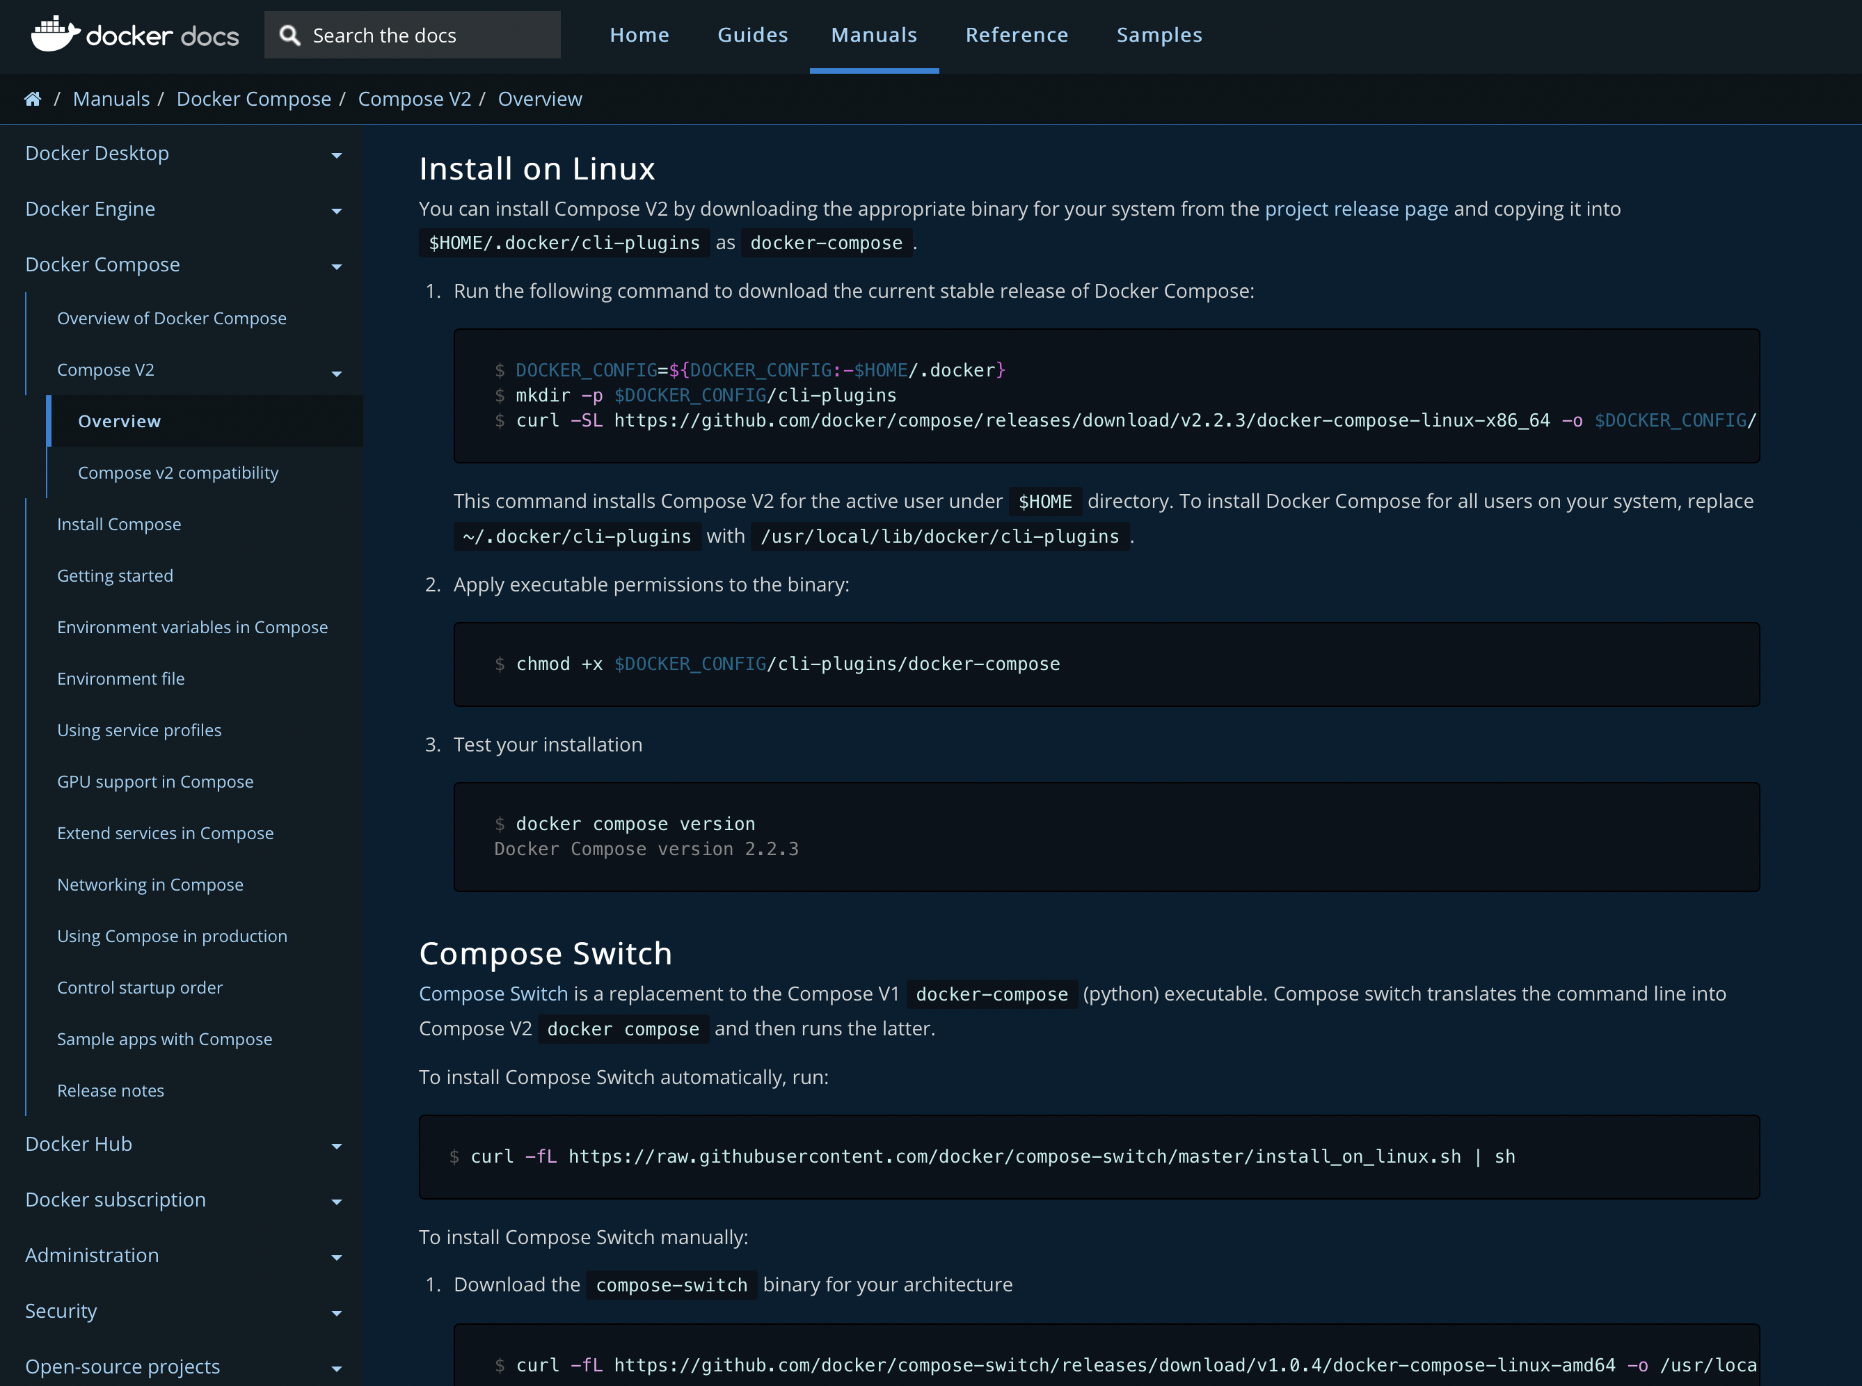Expand the Docker Desktop section chevron
Image resolution: width=1862 pixels, height=1386 pixels.
pos(337,155)
